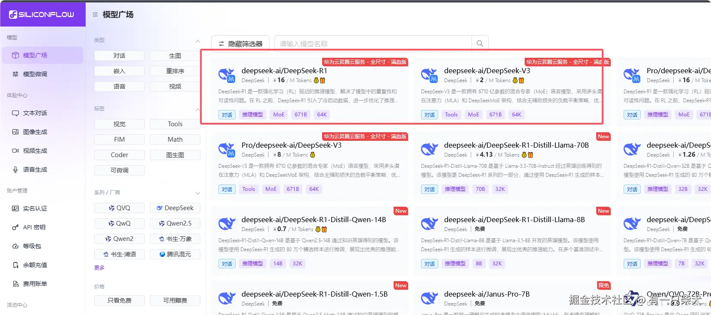Open 语音生成 via its microphone icon

[15, 169]
